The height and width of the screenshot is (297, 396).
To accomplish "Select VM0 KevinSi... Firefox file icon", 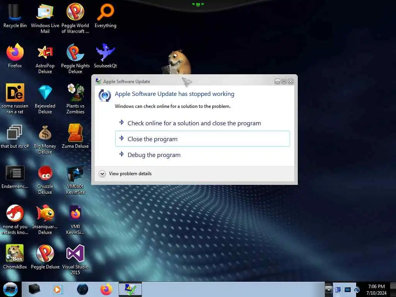I will (x=75, y=220).
